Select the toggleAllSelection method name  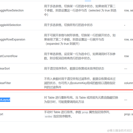[x=11, y=25]
